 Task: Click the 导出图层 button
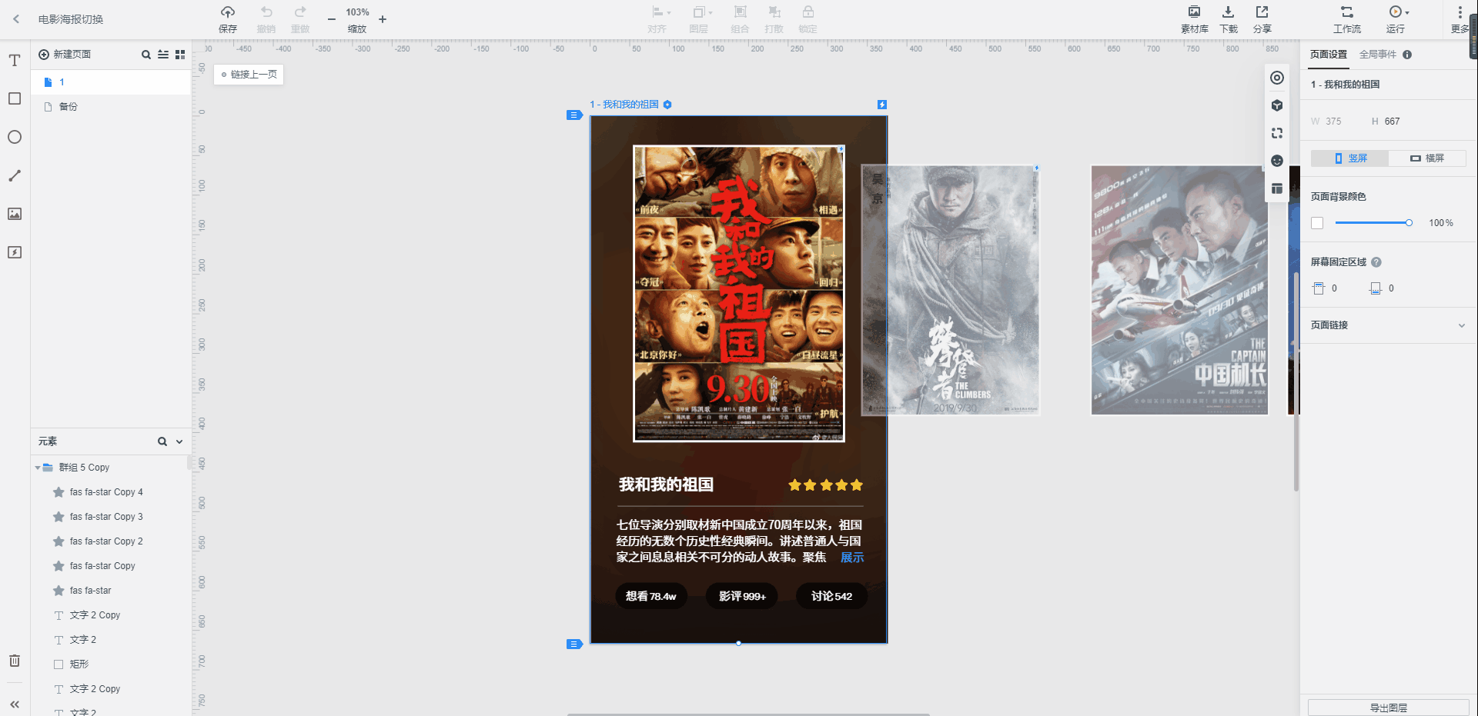point(1388,708)
